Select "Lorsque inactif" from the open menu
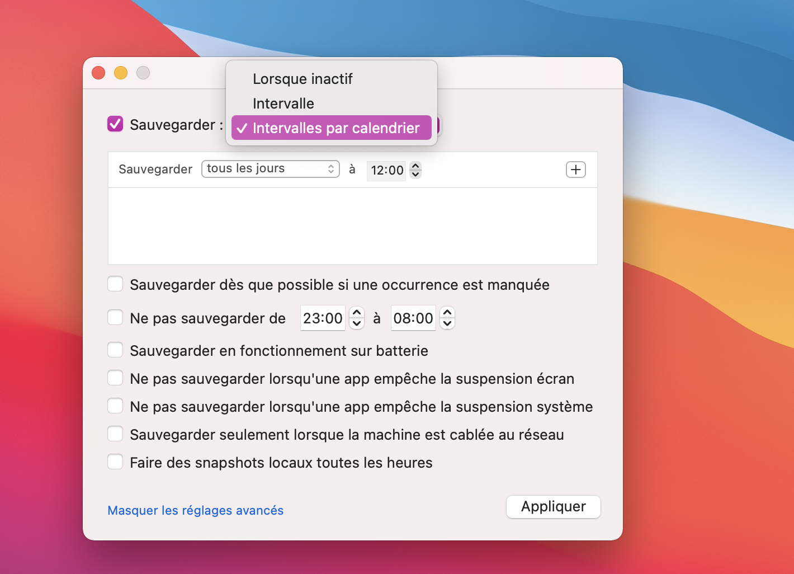The height and width of the screenshot is (574, 794). pos(303,79)
